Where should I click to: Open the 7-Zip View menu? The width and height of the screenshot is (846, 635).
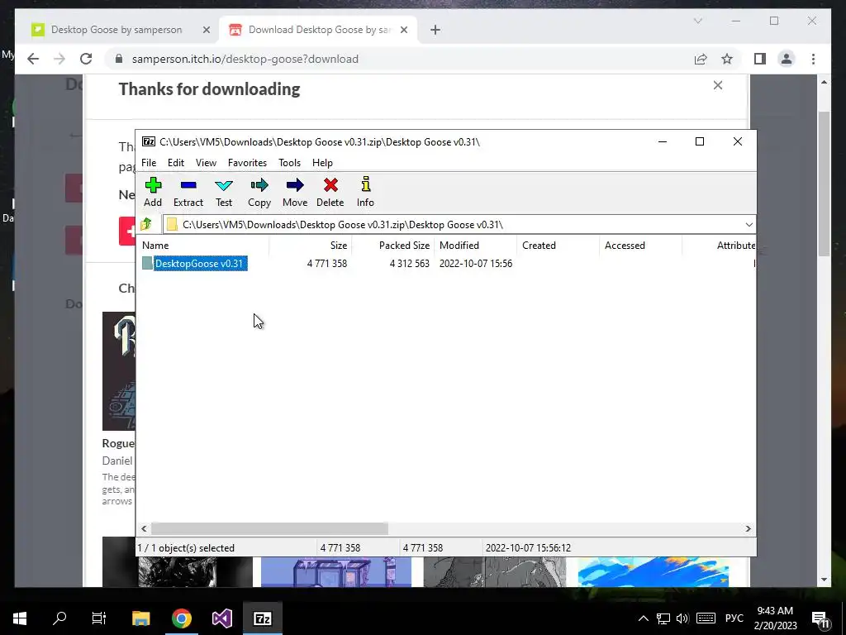tap(206, 163)
